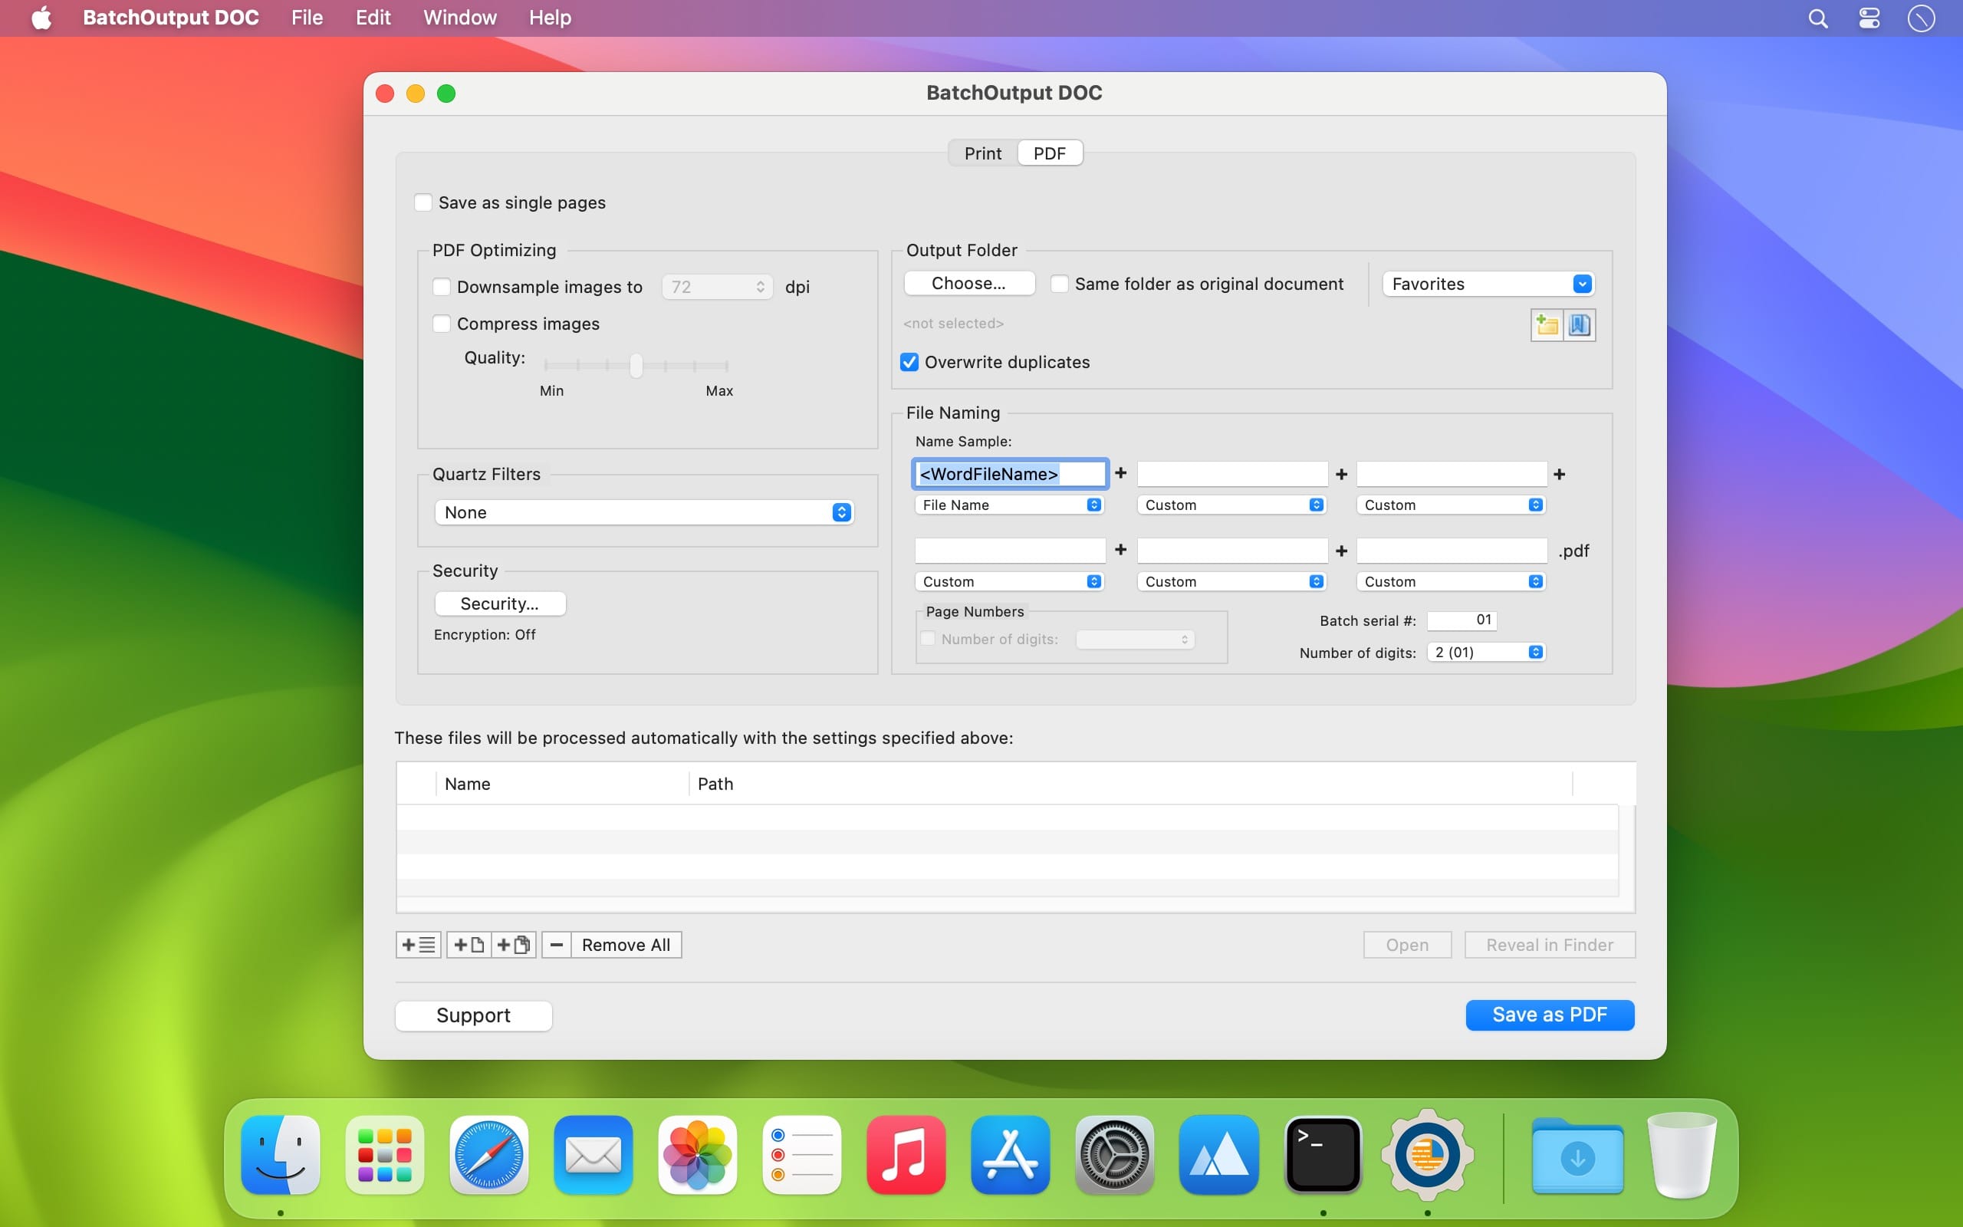Check Downsample images to option
The height and width of the screenshot is (1227, 1963).
coord(442,287)
